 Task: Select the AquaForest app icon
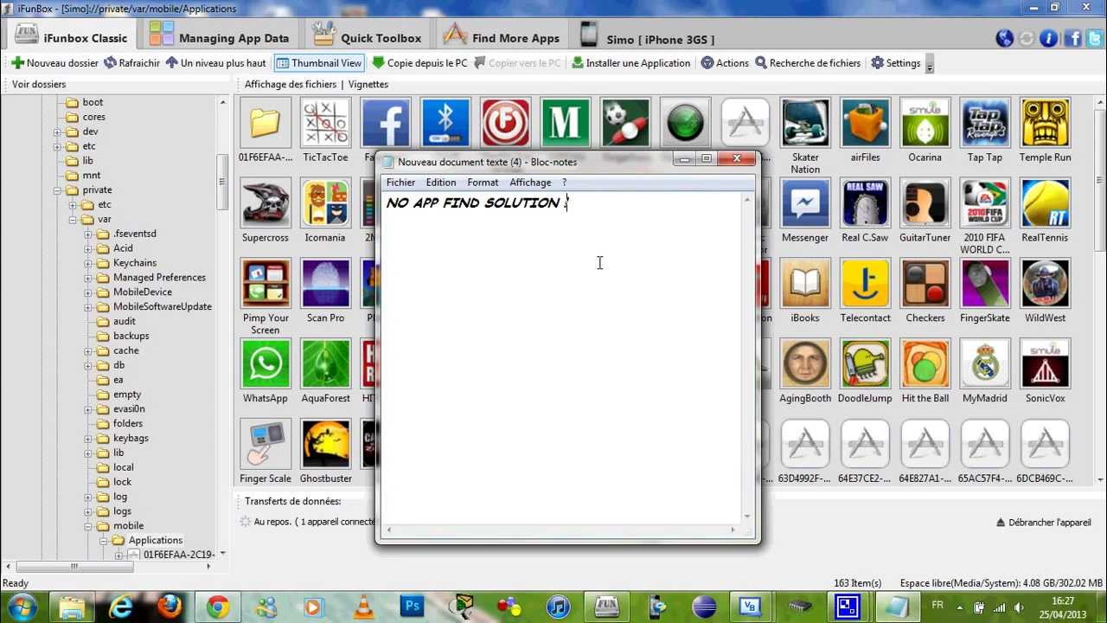point(325,364)
